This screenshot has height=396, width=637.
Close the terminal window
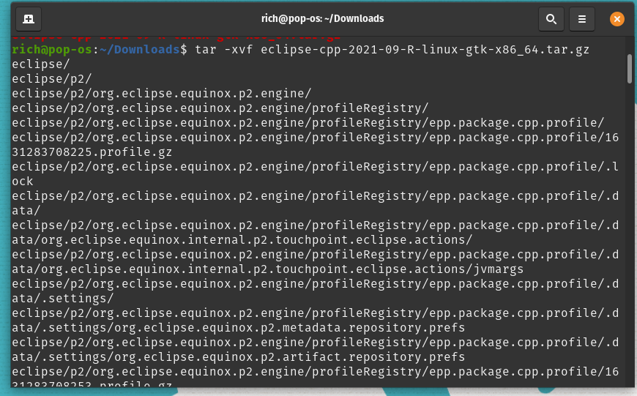[x=616, y=18]
